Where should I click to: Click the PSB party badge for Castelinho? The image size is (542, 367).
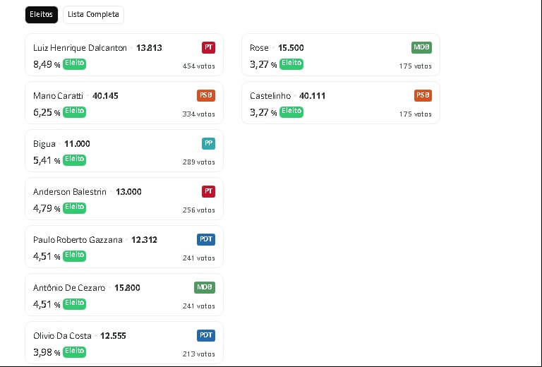[423, 95]
